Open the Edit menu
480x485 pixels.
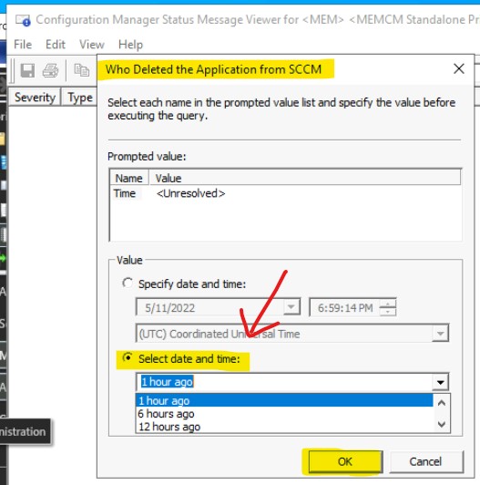(56, 45)
